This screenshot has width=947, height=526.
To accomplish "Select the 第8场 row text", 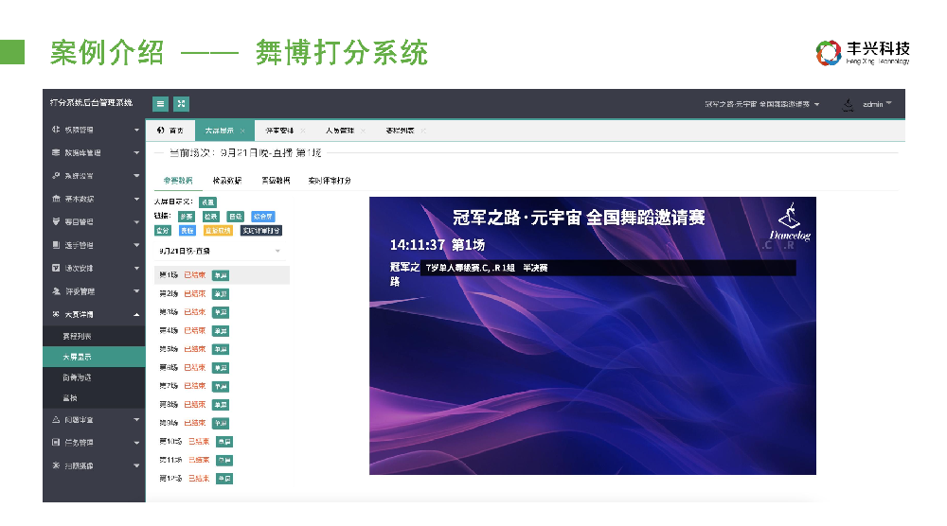I will point(169,404).
